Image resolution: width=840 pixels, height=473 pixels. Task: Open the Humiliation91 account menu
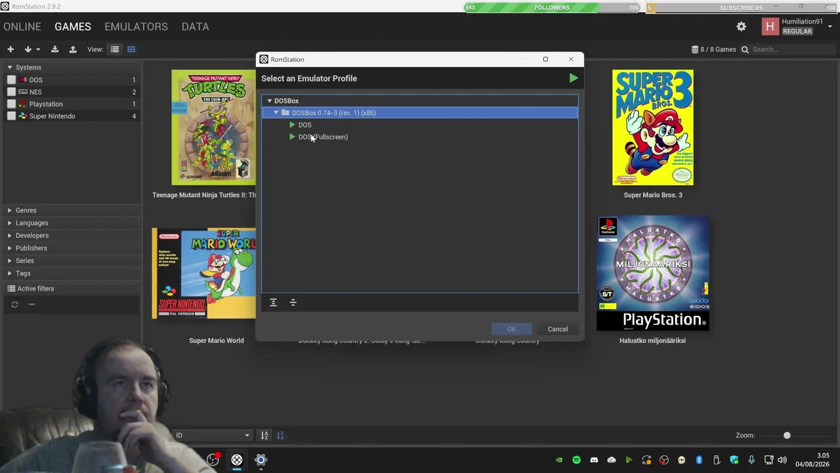click(830, 26)
